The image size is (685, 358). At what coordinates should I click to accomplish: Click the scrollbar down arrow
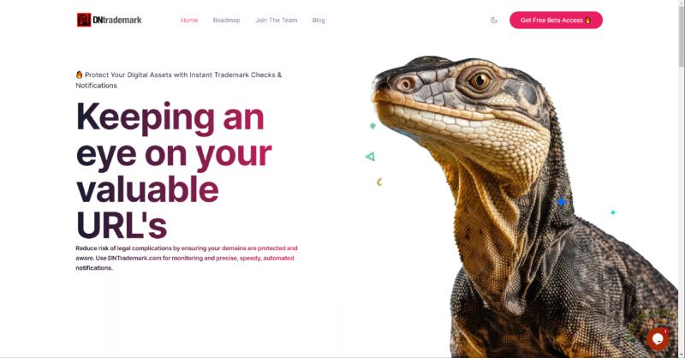681,355
